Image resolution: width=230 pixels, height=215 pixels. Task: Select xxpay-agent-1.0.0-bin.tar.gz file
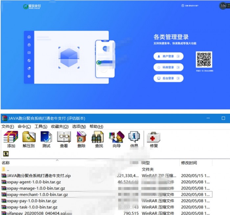(34, 182)
